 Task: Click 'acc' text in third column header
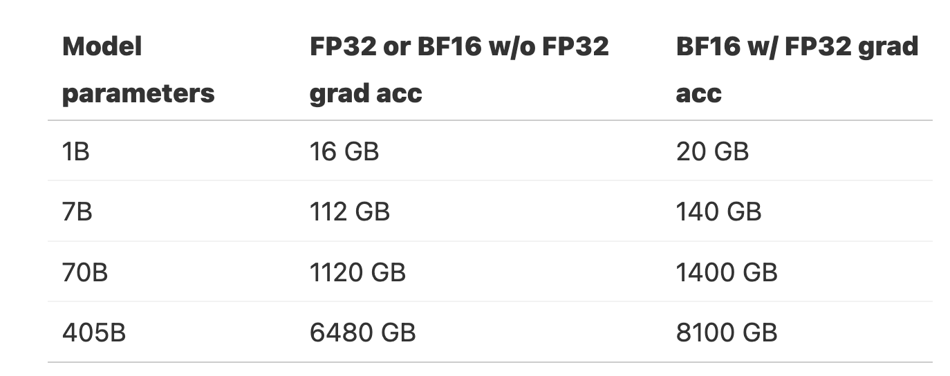(698, 93)
